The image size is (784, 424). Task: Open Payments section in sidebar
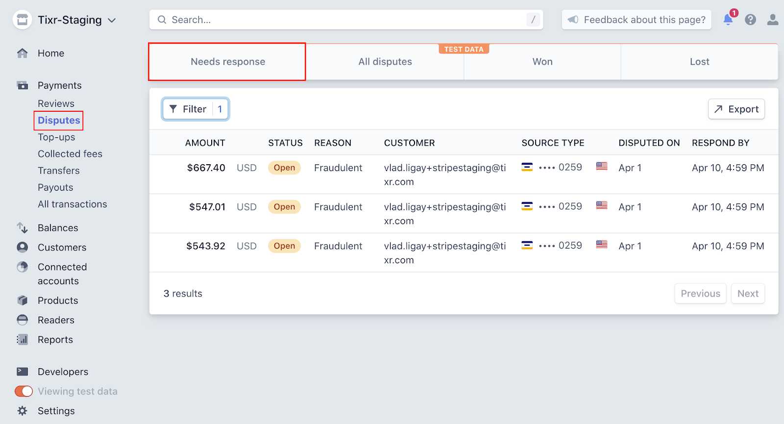(x=60, y=85)
